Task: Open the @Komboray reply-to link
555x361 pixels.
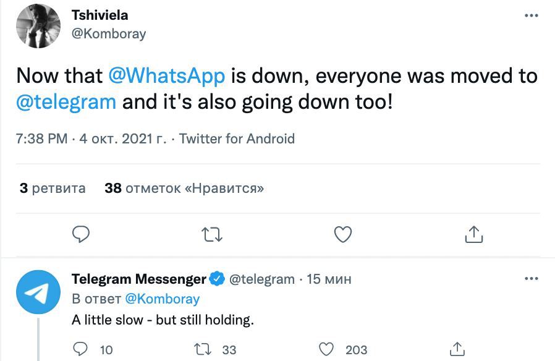Action: pyautogui.click(x=163, y=299)
